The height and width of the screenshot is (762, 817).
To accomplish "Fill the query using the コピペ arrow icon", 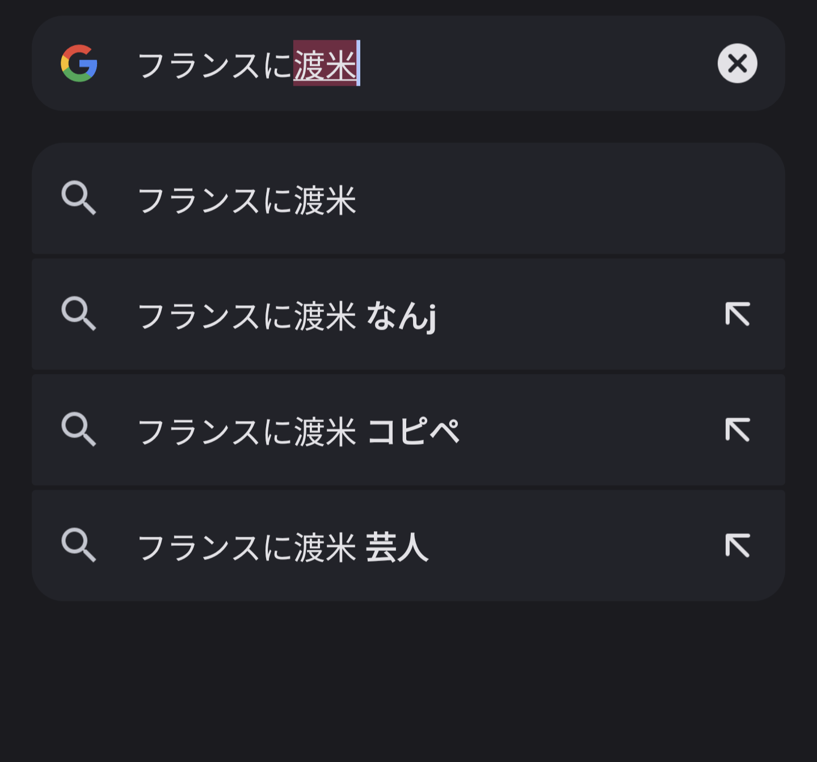I will point(737,430).
